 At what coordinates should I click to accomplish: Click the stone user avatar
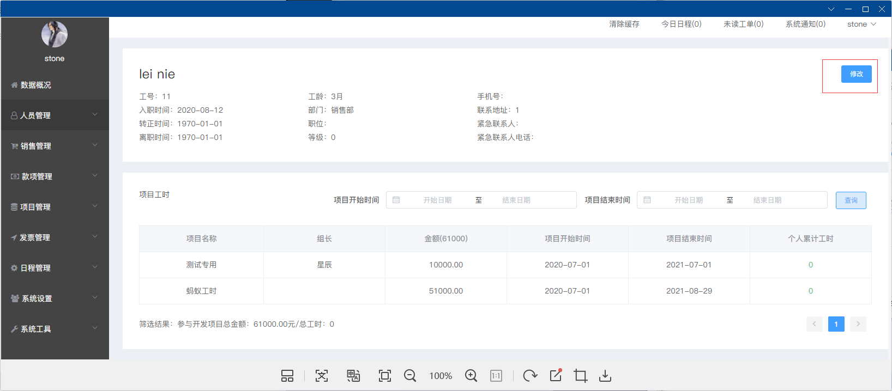(55, 34)
